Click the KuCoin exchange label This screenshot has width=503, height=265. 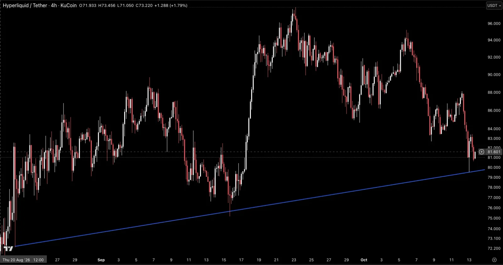click(69, 5)
